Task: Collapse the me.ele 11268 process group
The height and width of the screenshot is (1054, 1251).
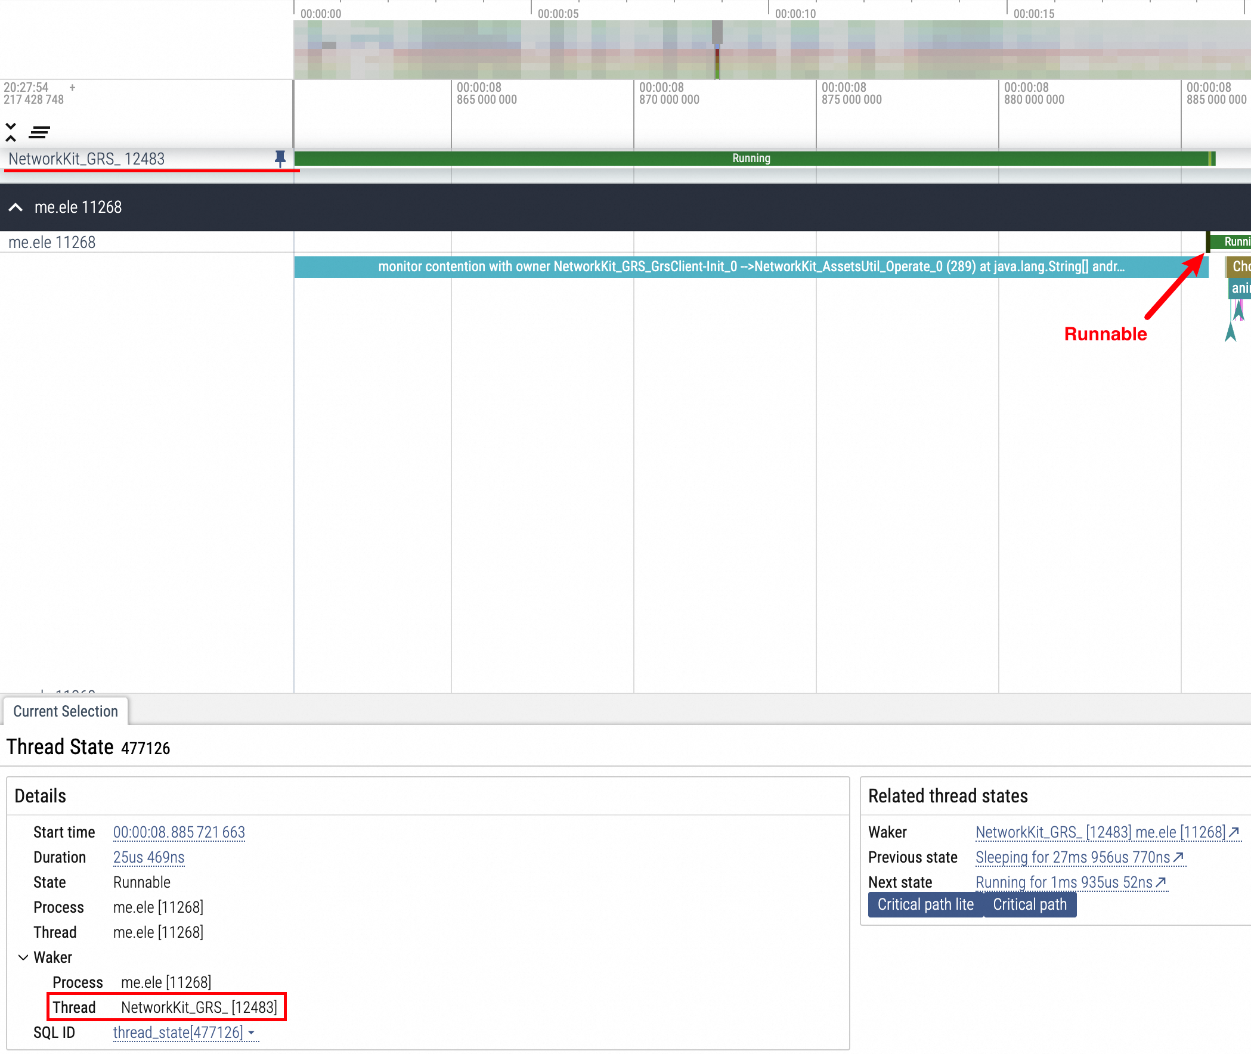Action: pyautogui.click(x=16, y=207)
